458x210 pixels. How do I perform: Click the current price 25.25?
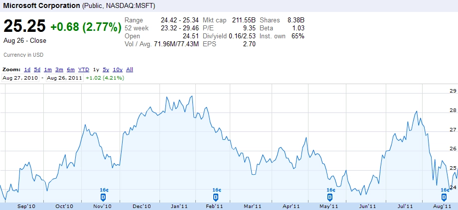pyautogui.click(x=24, y=26)
